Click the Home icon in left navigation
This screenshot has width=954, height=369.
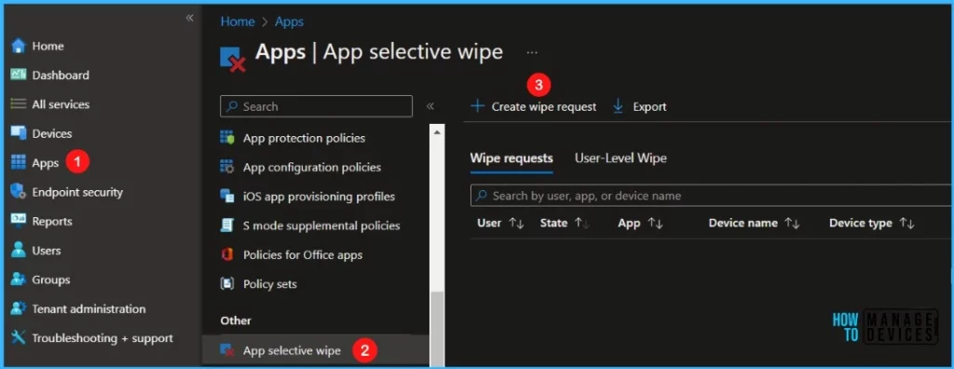tap(19, 46)
